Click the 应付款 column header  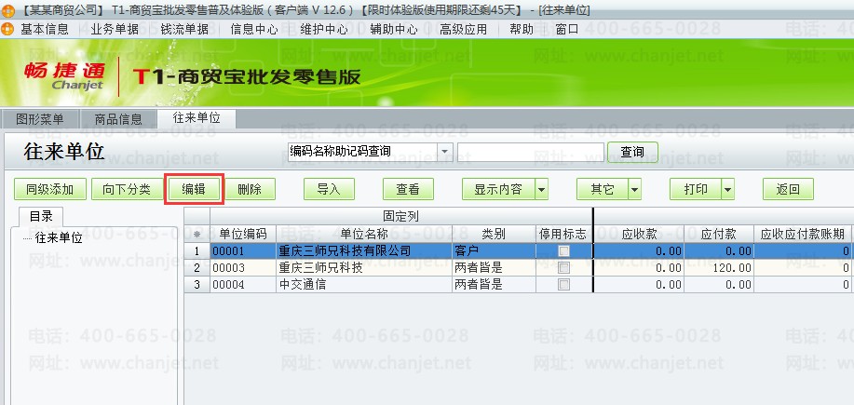[x=719, y=235]
